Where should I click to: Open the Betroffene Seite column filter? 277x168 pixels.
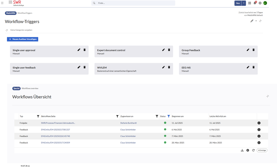click(117, 116)
